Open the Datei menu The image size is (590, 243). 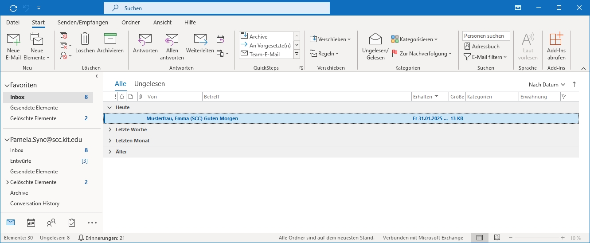tap(13, 22)
